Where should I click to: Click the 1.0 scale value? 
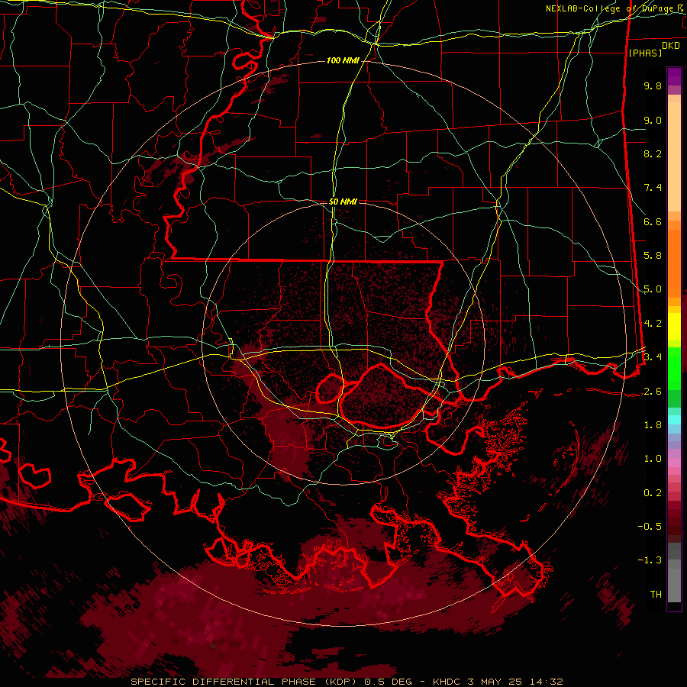[x=653, y=459]
